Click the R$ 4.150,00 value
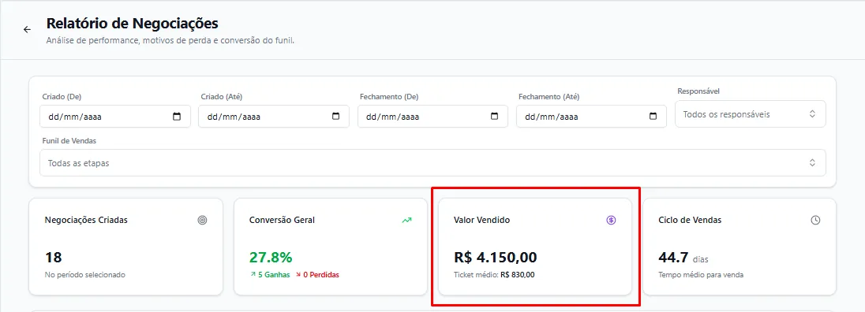 coord(496,258)
